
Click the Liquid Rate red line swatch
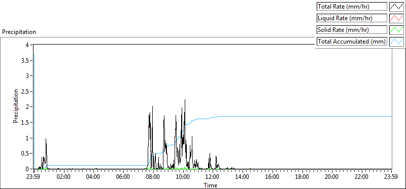click(x=397, y=18)
